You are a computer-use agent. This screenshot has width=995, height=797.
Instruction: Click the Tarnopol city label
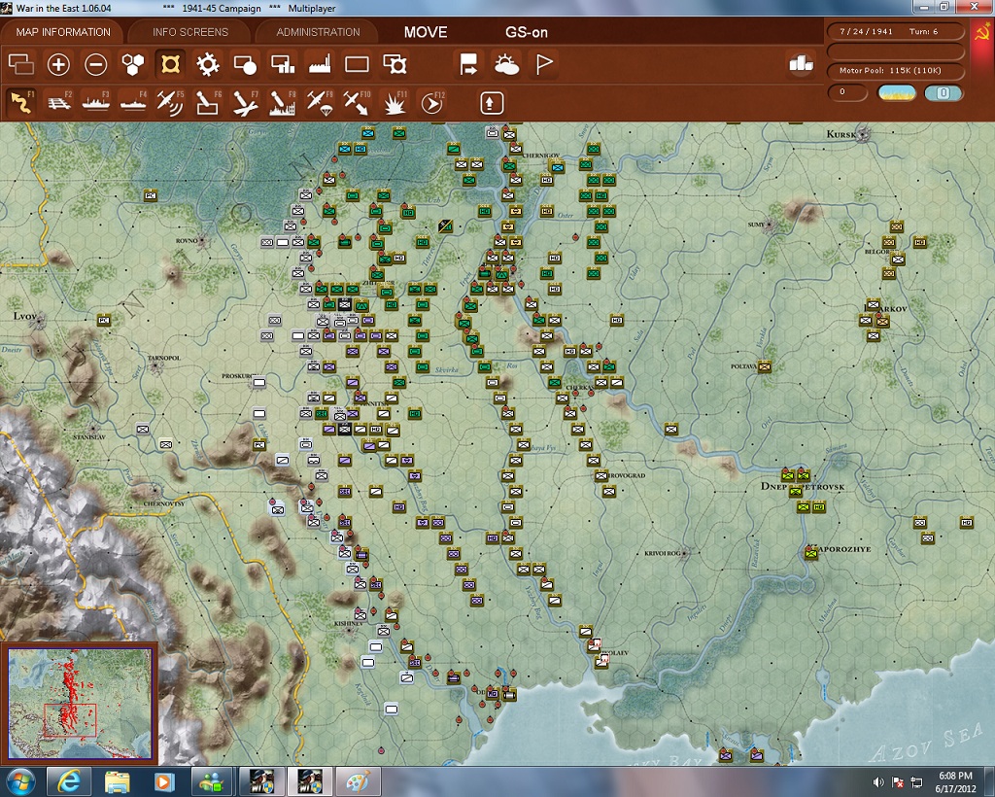pos(163,358)
